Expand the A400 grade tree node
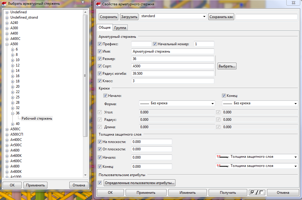 pos(7,33)
